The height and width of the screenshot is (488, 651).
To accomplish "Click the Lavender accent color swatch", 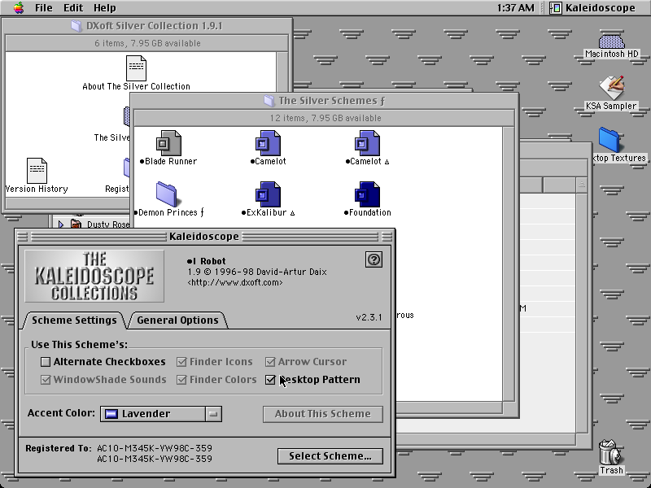I will (x=111, y=414).
